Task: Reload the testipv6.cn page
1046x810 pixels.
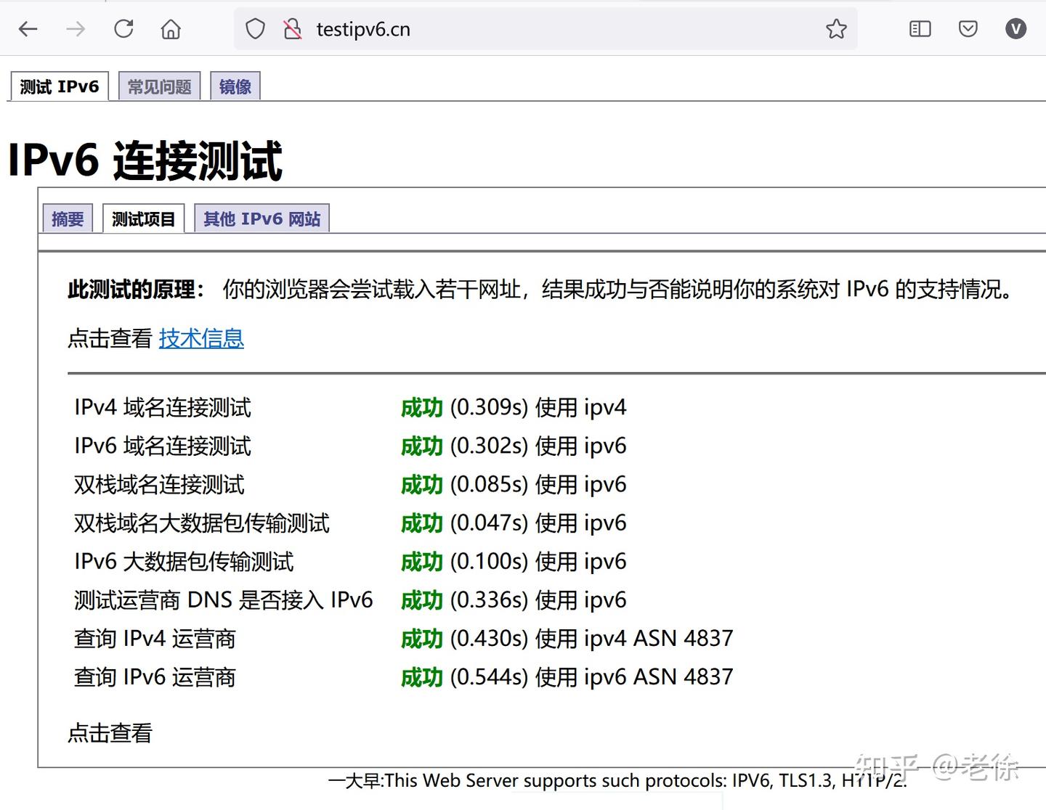Action: tap(123, 29)
